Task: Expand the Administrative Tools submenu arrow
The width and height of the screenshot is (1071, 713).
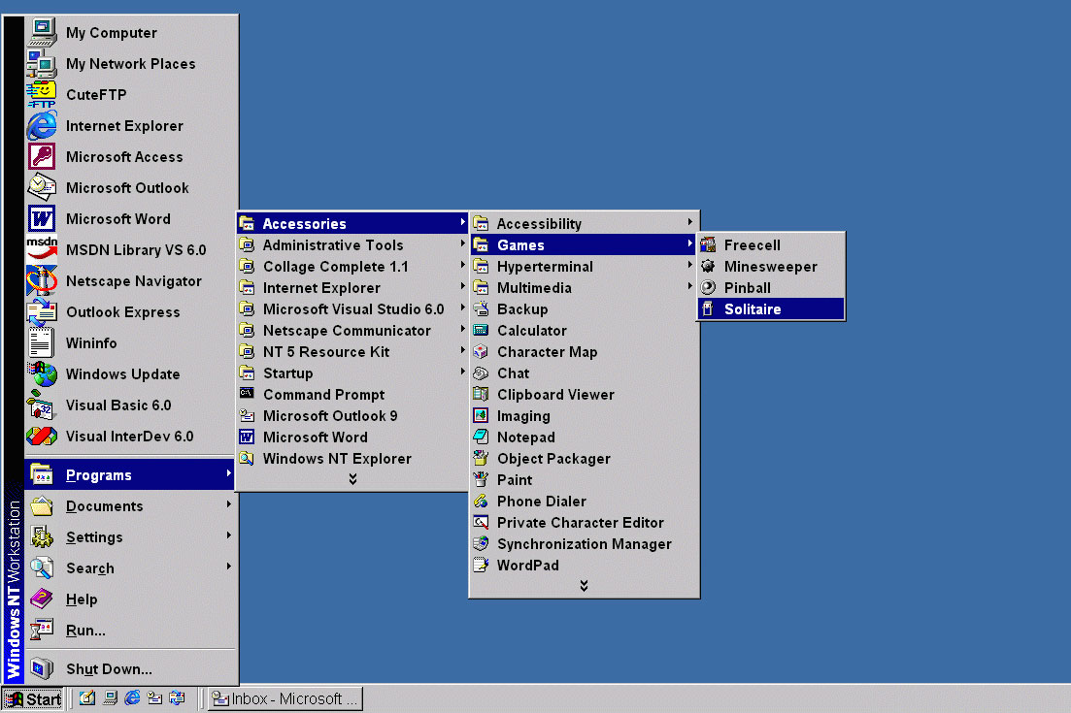Action: coord(462,243)
